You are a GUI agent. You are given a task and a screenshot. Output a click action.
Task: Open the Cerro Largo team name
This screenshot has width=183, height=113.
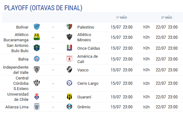pos(88,84)
